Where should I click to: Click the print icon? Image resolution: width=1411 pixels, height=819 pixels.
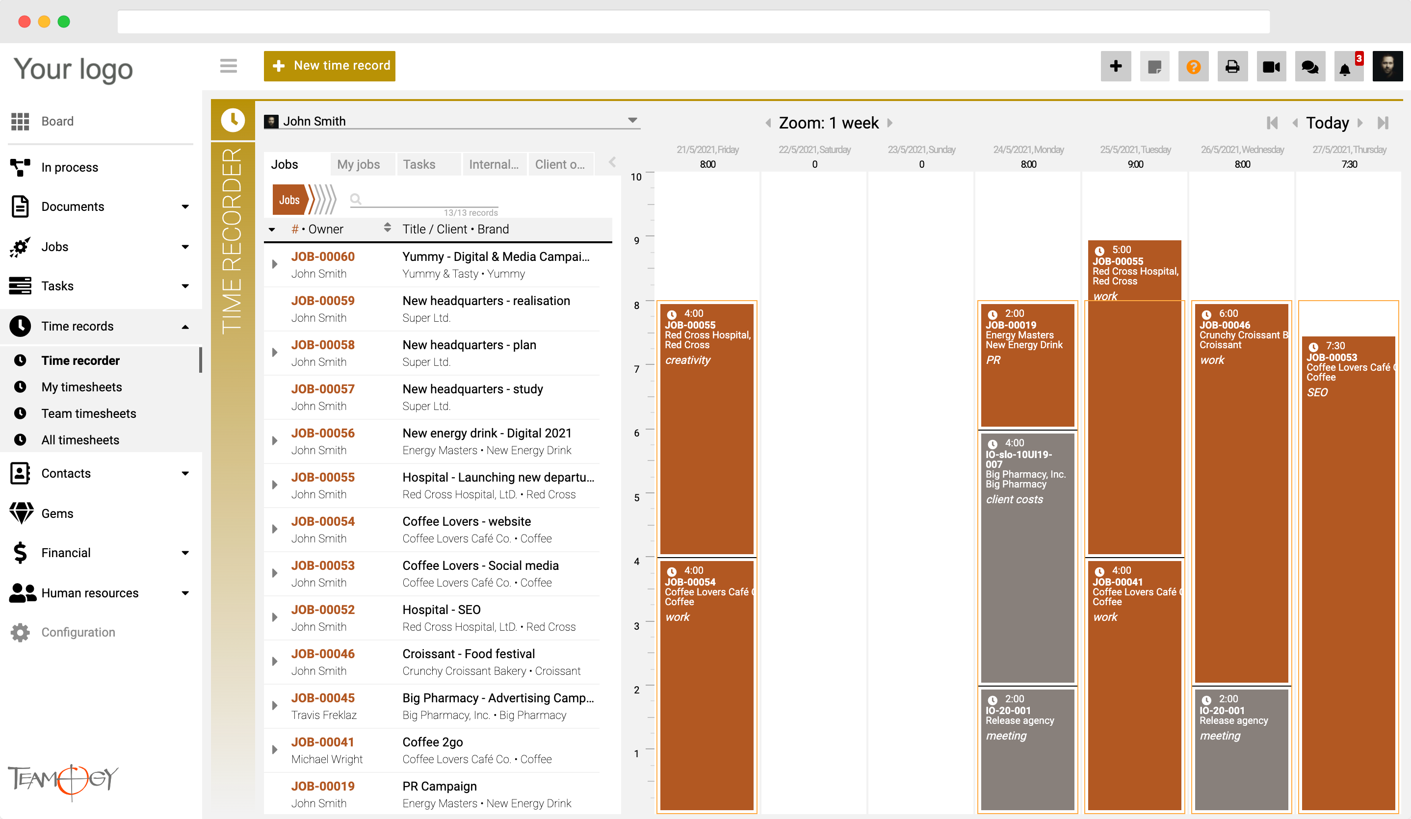tap(1232, 67)
